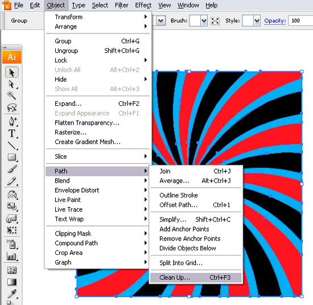Select the Gradient tool
This screenshot has height=305, width=313.
point(12,282)
